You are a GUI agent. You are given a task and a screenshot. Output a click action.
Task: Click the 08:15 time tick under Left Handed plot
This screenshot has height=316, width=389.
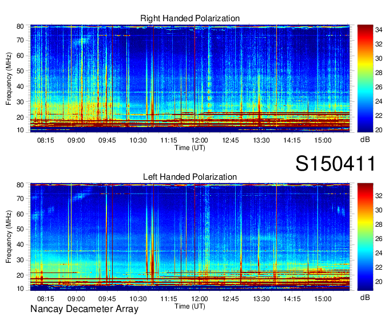pyautogui.click(x=45, y=299)
